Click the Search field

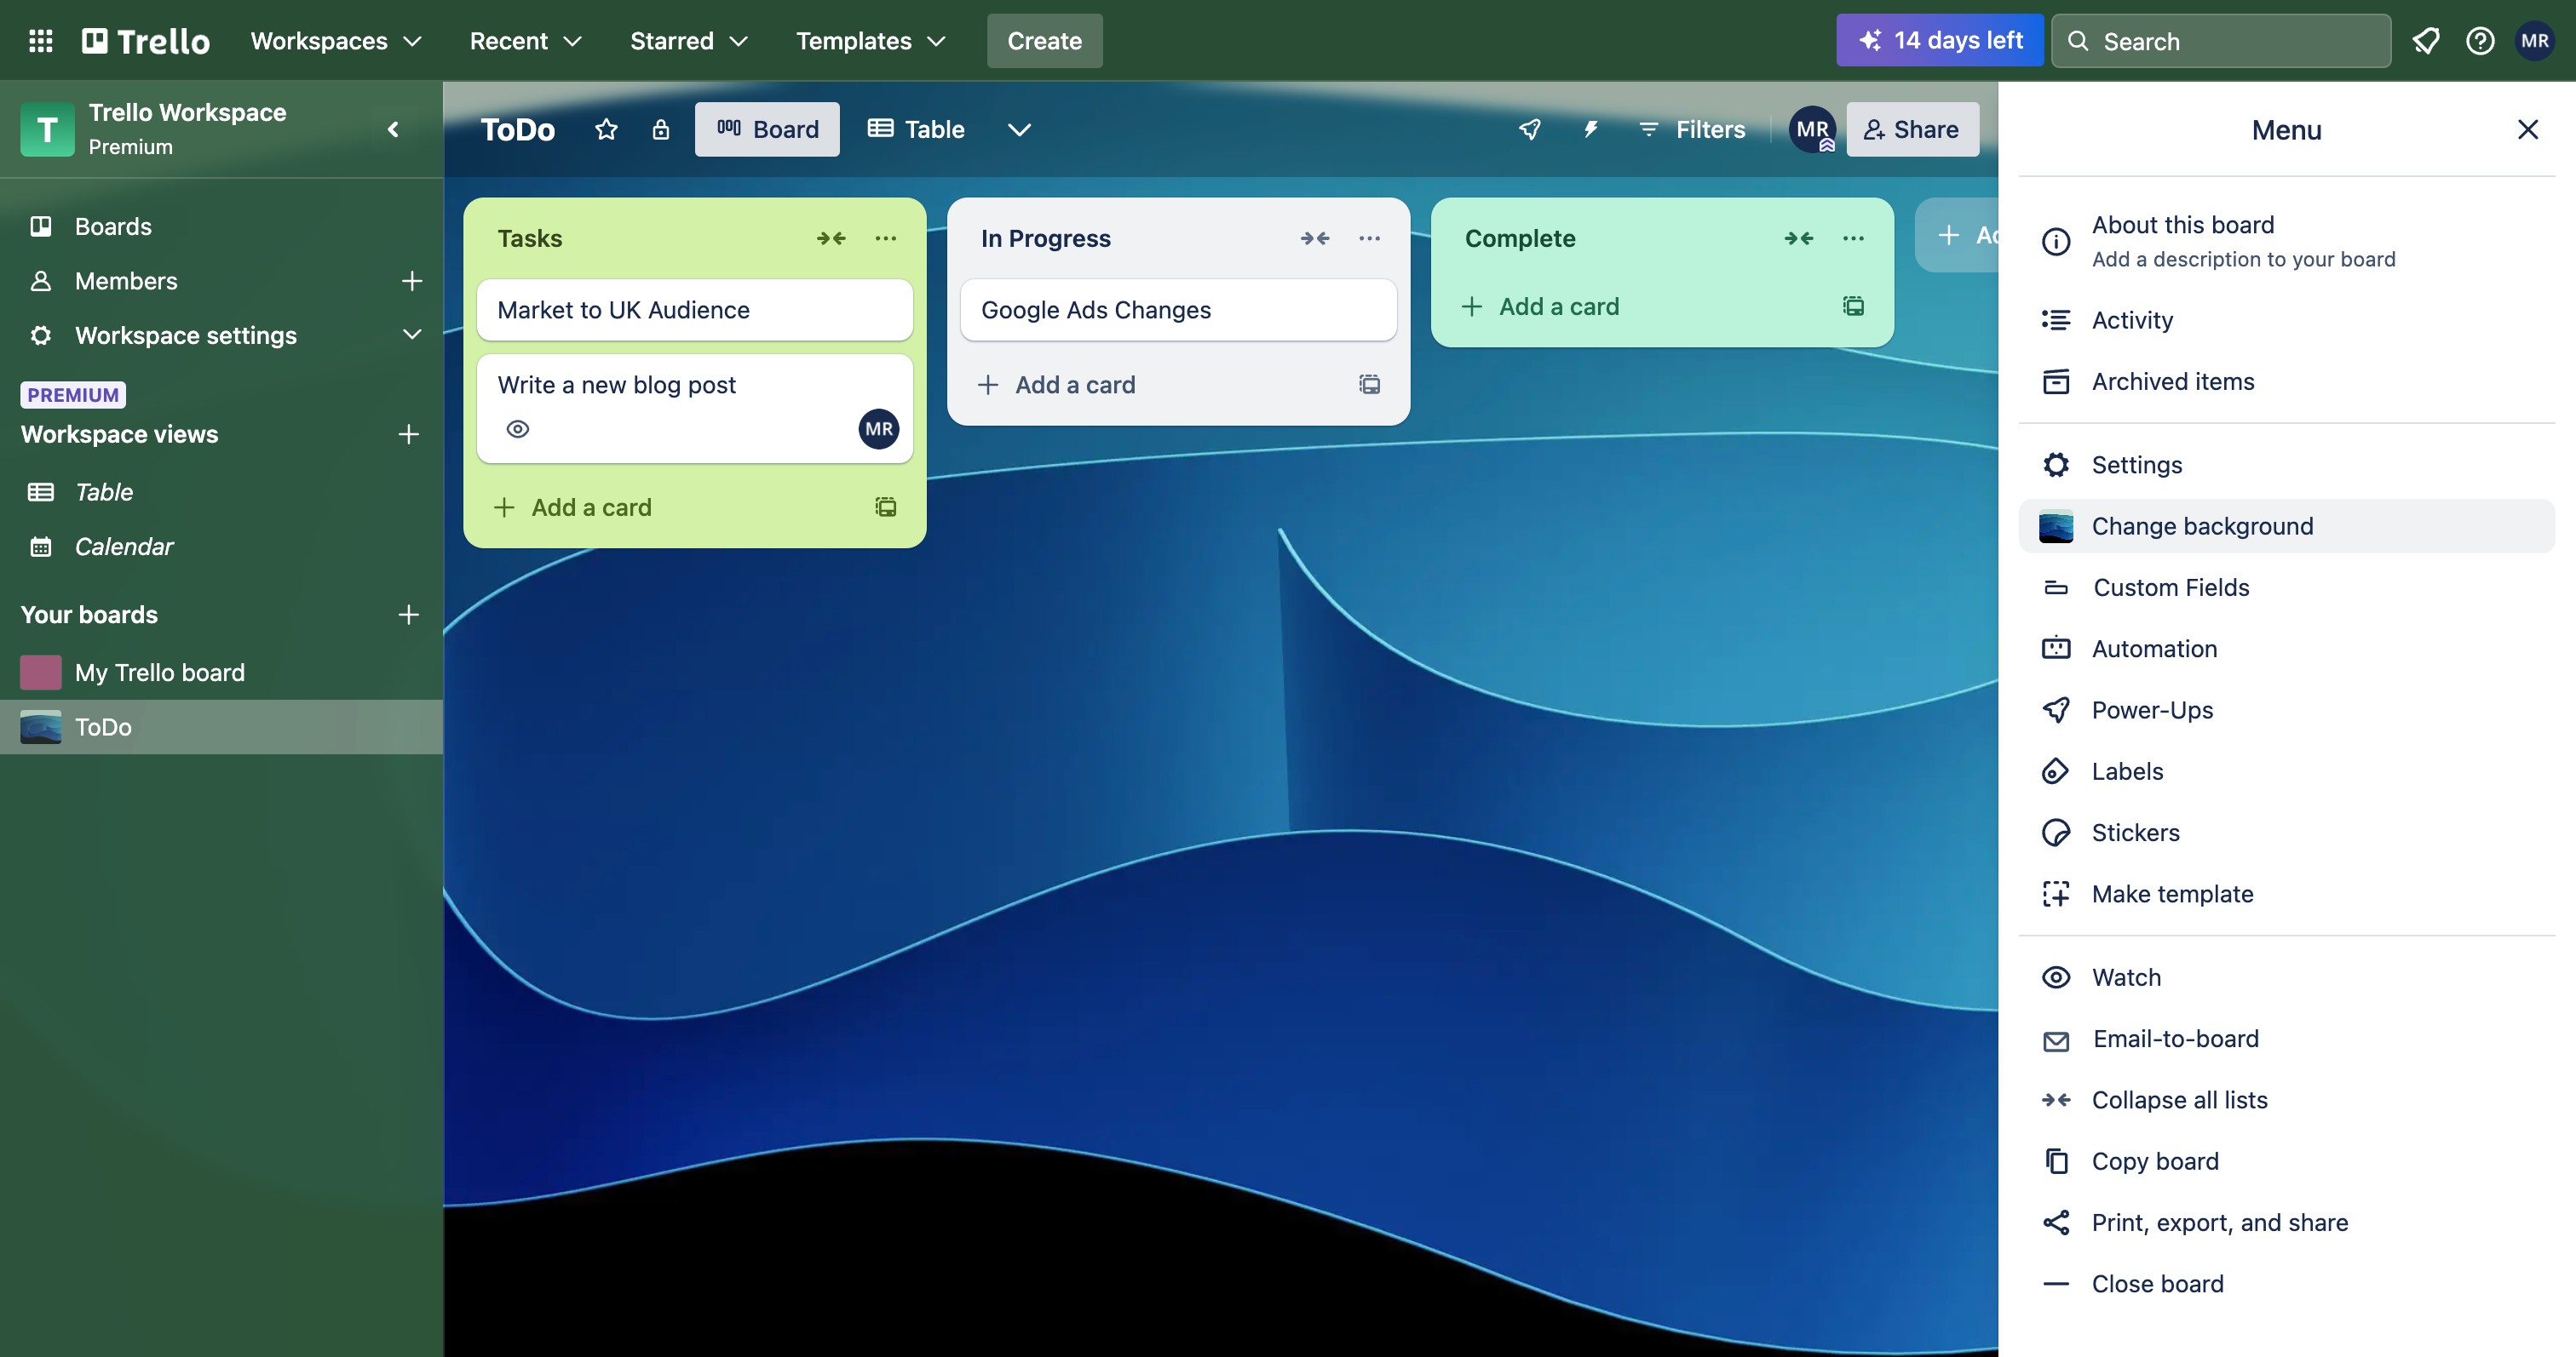point(2220,41)
